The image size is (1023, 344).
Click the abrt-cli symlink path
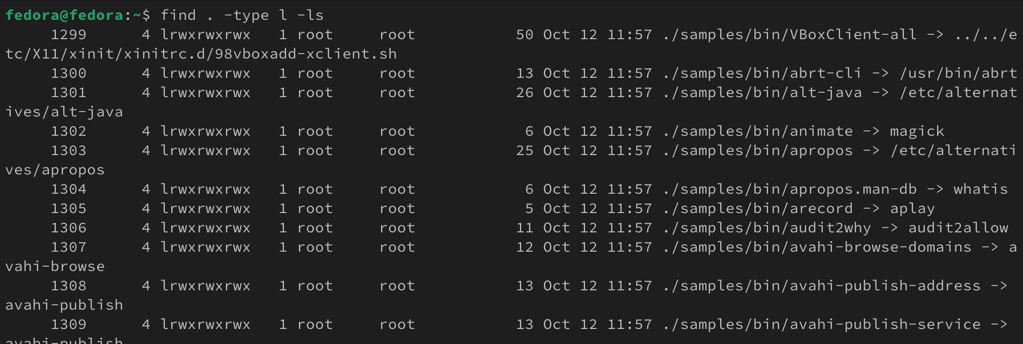(762, 73)
